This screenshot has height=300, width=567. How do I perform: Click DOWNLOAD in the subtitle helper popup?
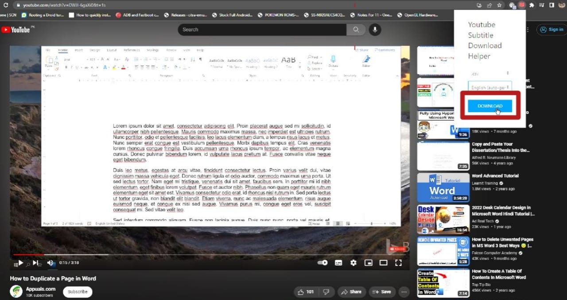[490, 106]
